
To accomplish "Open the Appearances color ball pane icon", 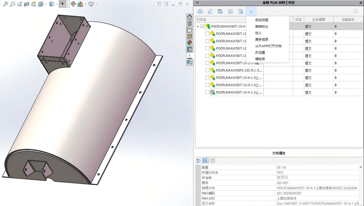I will point(190,43).
